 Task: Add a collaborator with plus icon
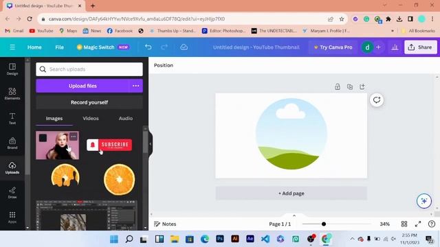click(378, 47)
